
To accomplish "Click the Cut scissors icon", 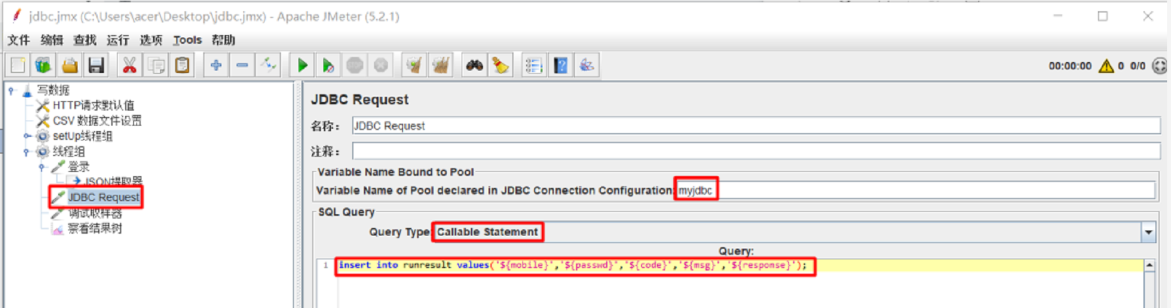I will (x=129, y=65).
